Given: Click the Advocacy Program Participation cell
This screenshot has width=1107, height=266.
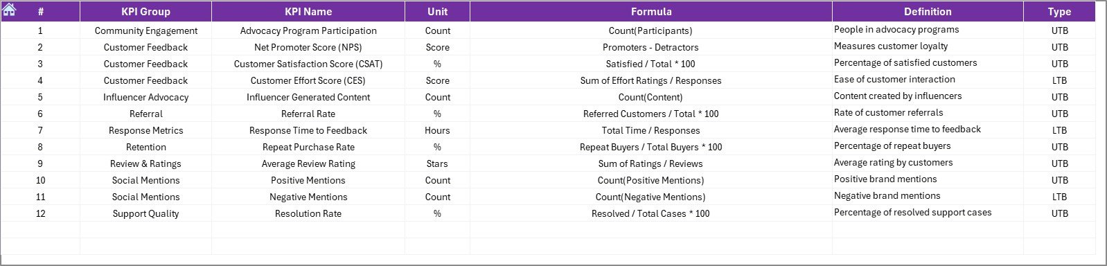Looking at the screenshot, I should [308, 30].
